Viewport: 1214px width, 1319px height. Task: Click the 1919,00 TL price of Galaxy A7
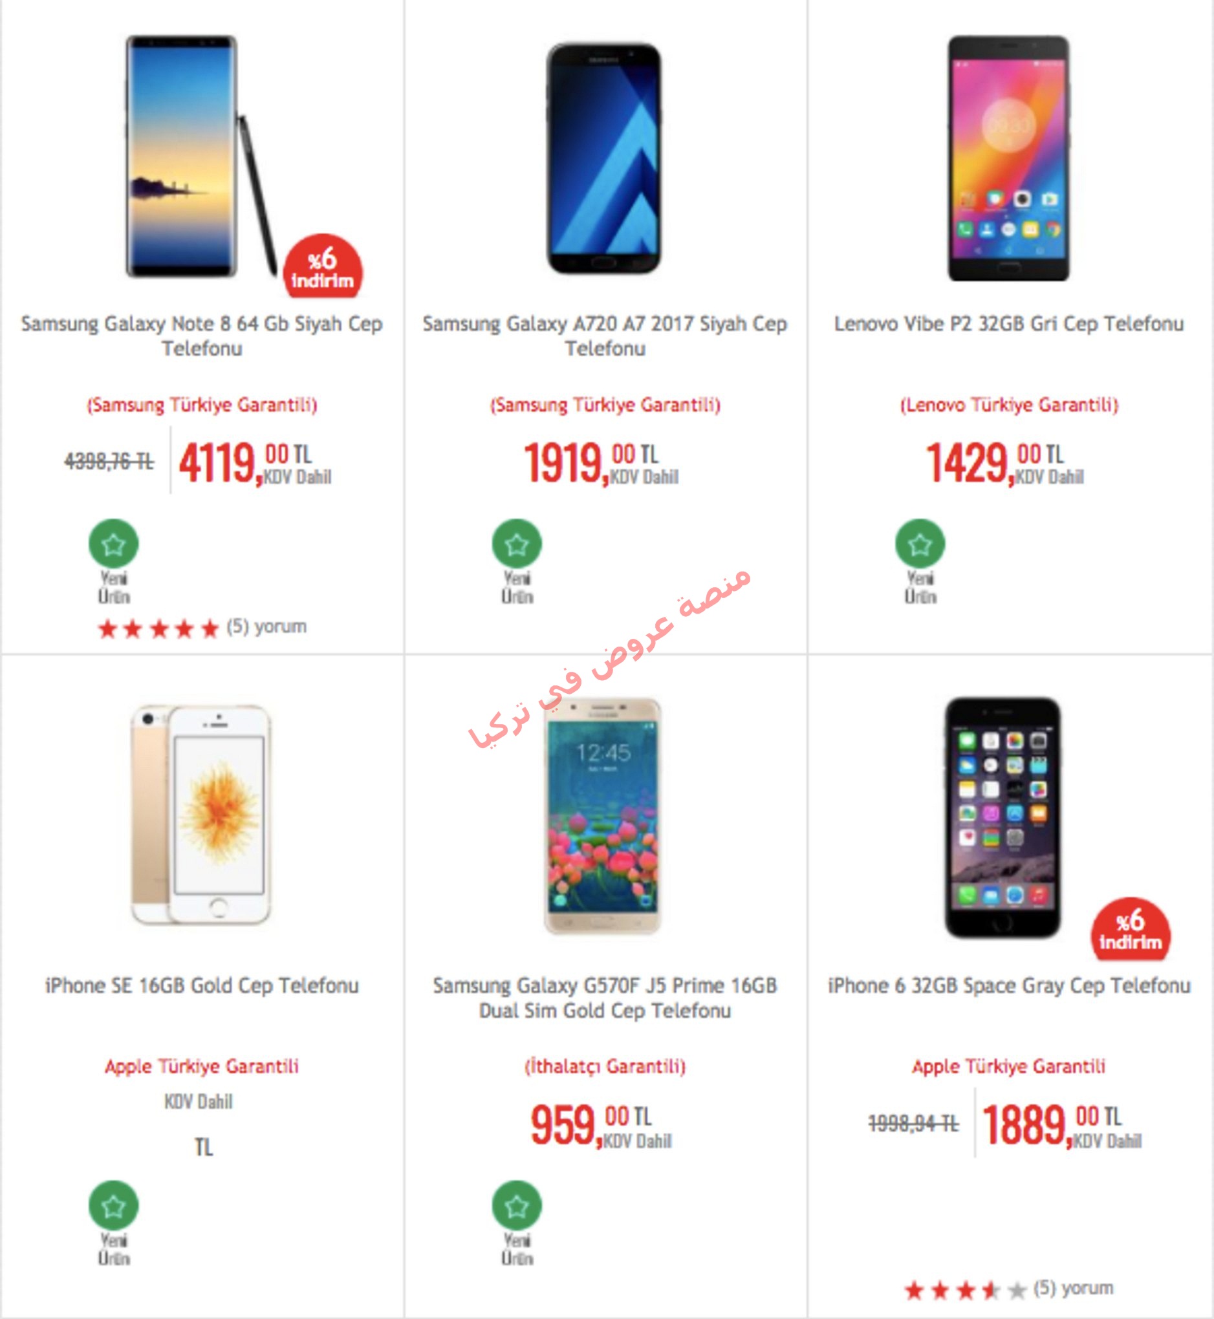coord(601,462)
